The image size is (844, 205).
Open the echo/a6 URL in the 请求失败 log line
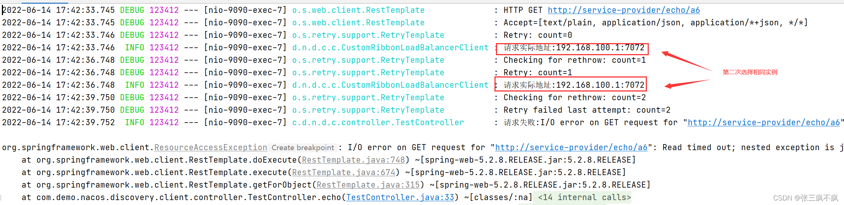coord(763,123)
